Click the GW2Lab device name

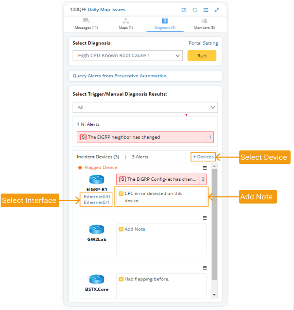(97, 240)
